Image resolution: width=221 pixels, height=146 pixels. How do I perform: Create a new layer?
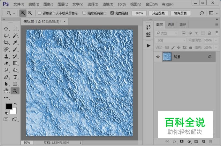(x=203, y=141)
